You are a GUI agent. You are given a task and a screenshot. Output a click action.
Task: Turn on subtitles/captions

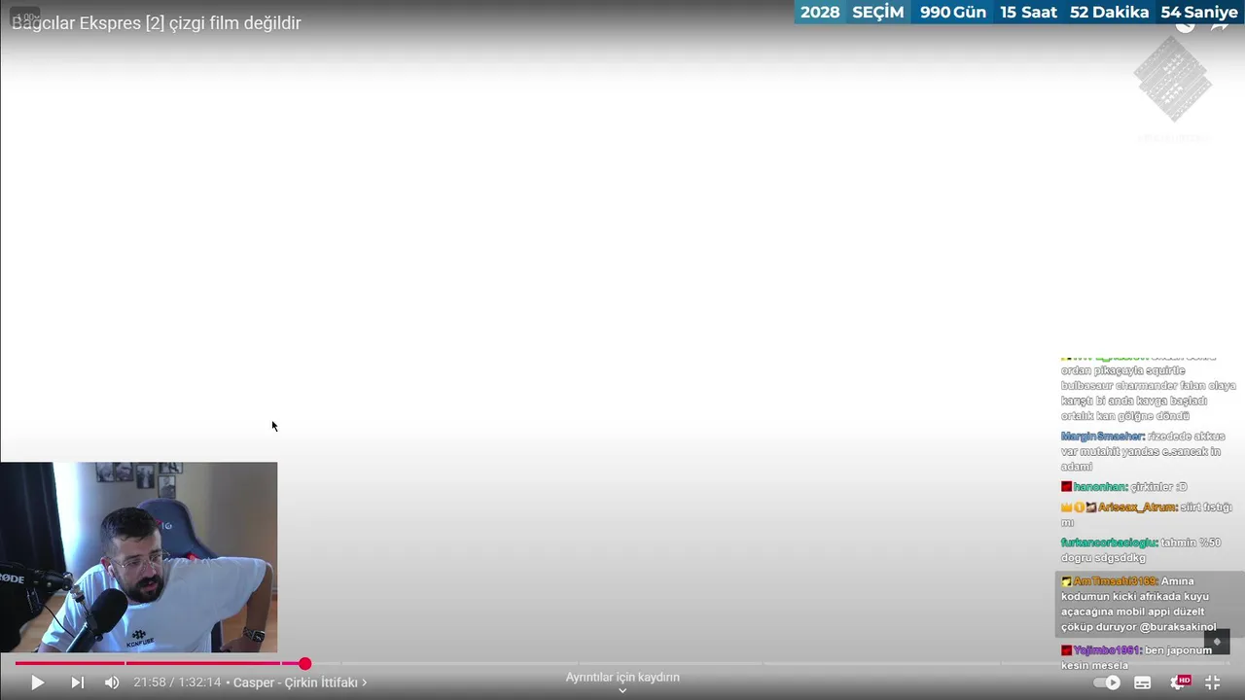tap(1143, 682)
